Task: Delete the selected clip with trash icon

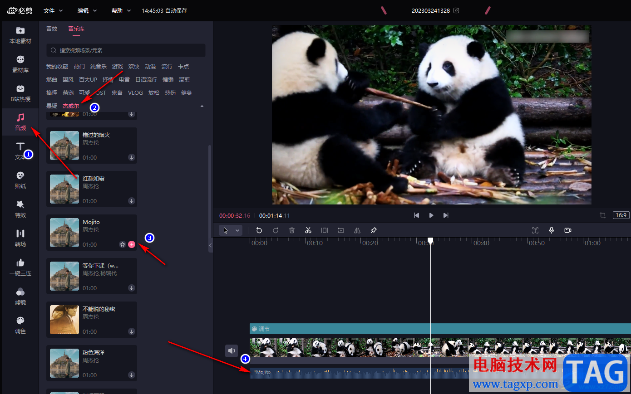Action: pyautogui.click(x=292, y=230)
